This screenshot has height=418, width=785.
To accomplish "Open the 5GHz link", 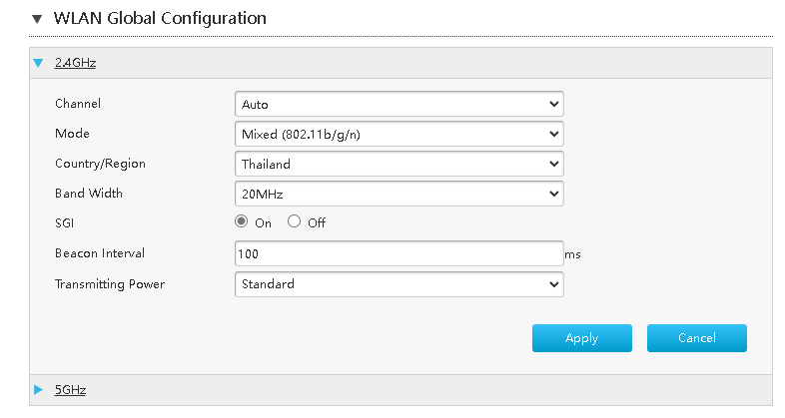I will point(70,389).
